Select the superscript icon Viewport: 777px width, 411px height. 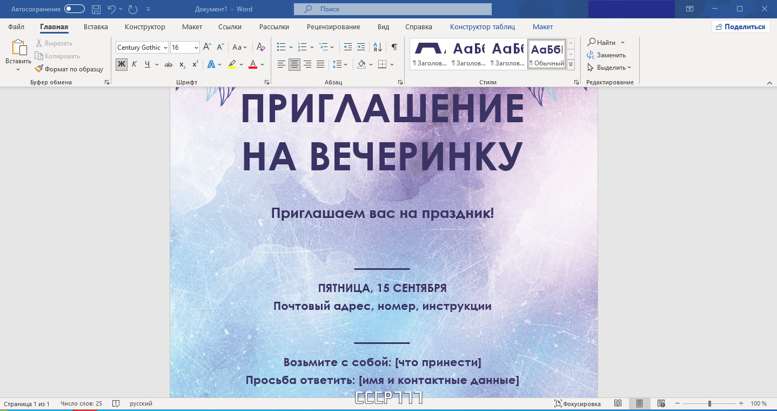(x=195, y=64)
